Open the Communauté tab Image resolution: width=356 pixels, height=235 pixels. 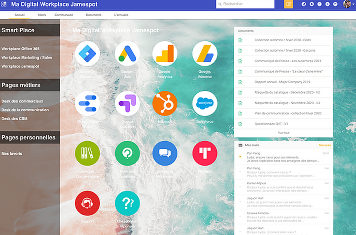click(64, 15)
